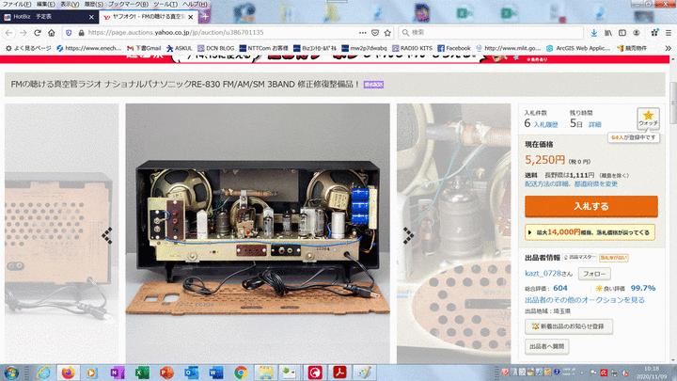Open Word from the taskbar
Image resolution: width=677 pixels, height=381 pixels.
[x=216, y=373]
